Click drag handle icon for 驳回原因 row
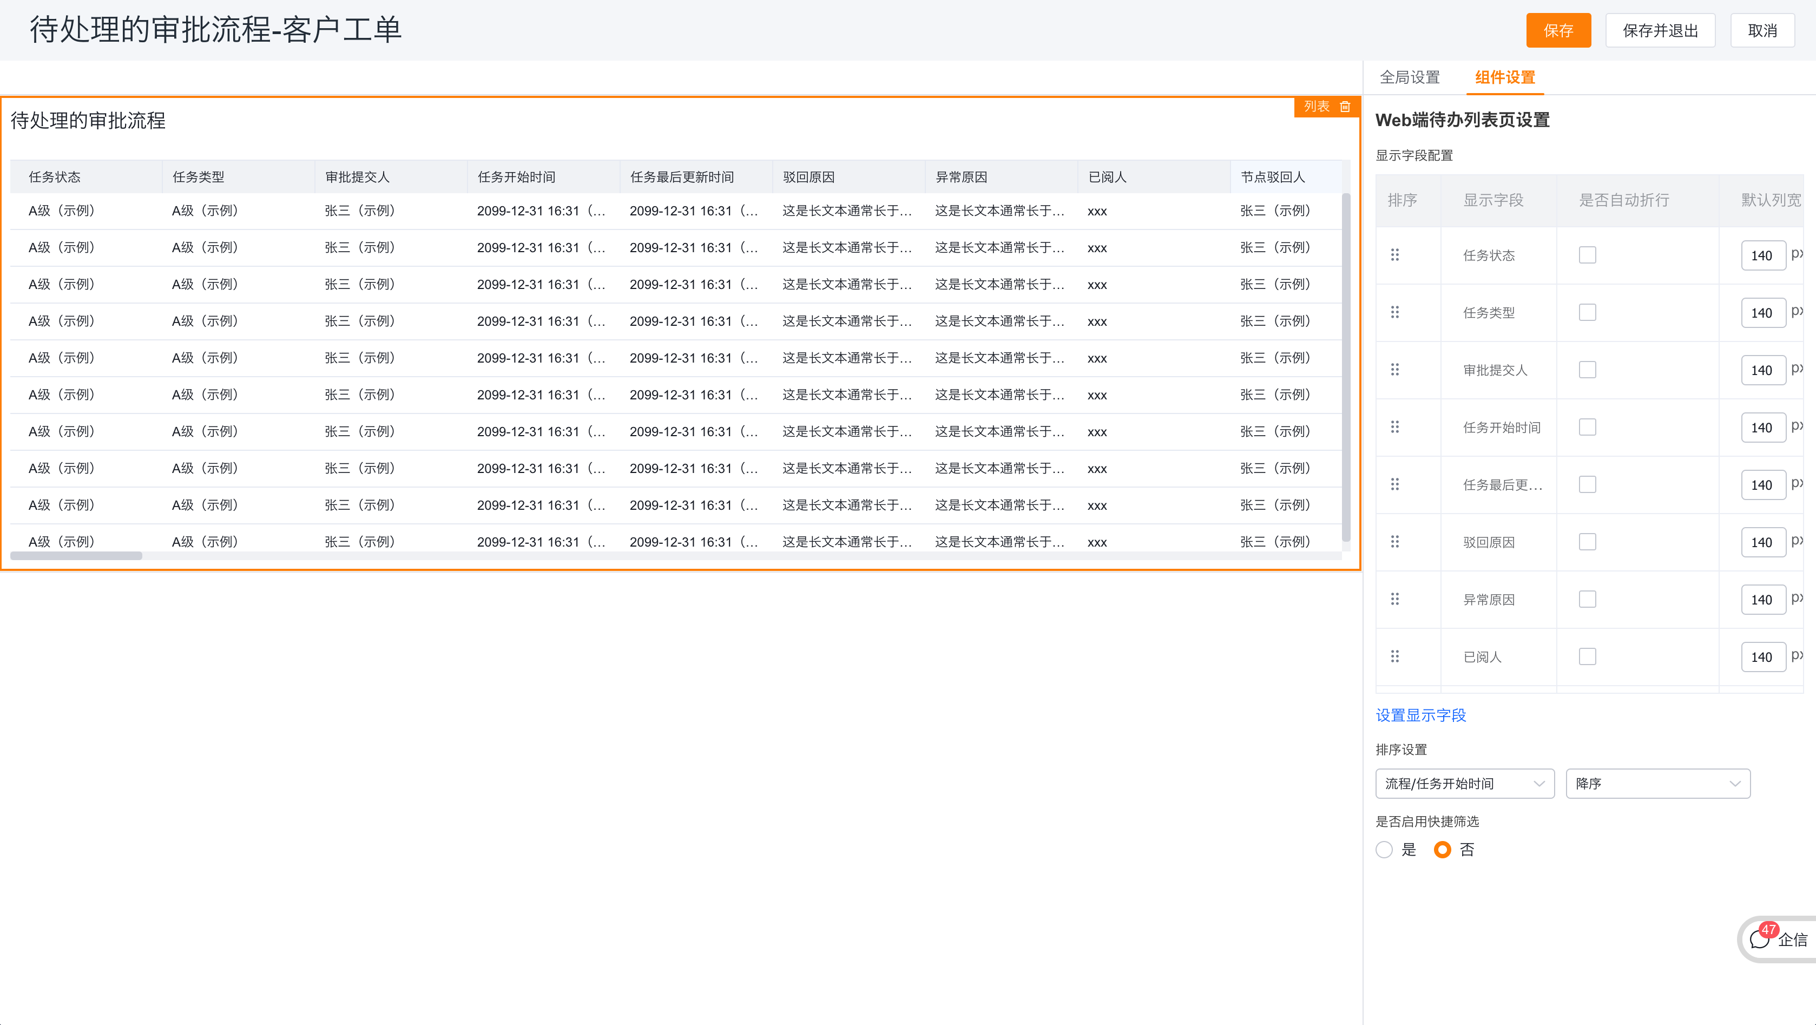Viewport: 1816px width, 1025px height. 1394,541
